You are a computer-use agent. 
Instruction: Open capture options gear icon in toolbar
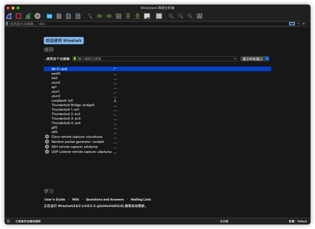point(37,16)
